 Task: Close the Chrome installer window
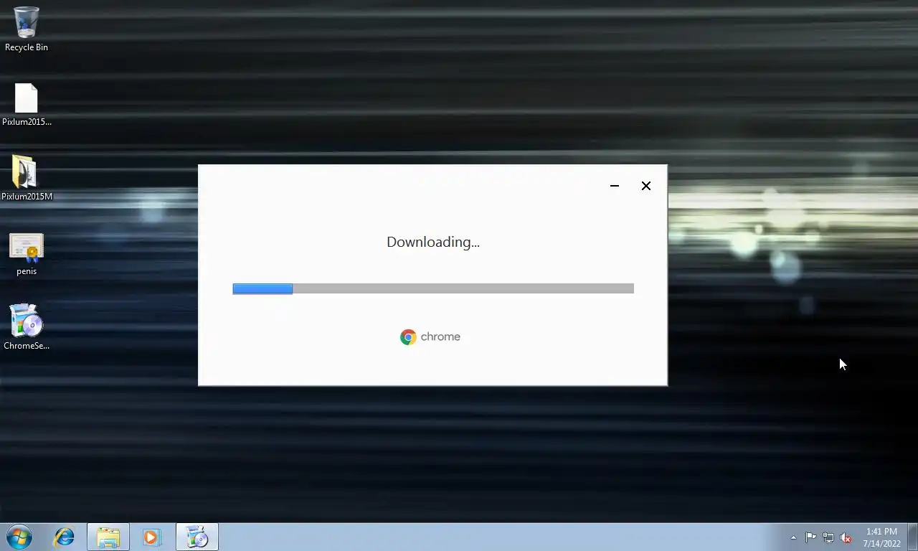click(x=646, y=186)
